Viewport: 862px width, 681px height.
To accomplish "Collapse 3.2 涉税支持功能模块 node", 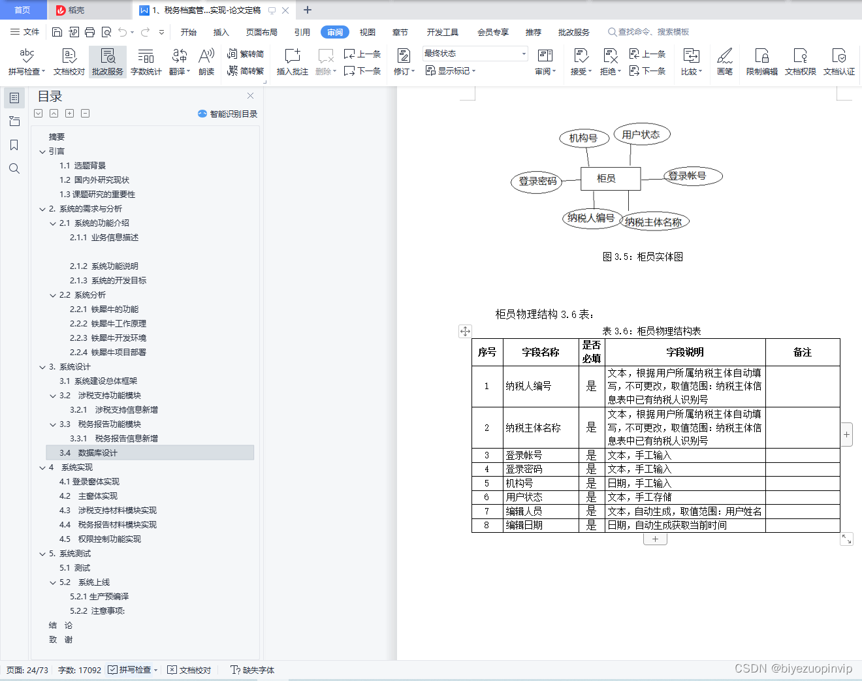I will click(x=53, y=396).
